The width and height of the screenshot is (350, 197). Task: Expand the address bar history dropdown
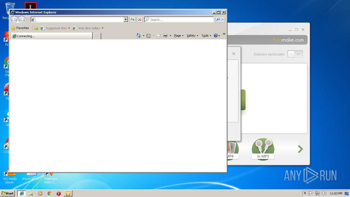tap(126, 19)
